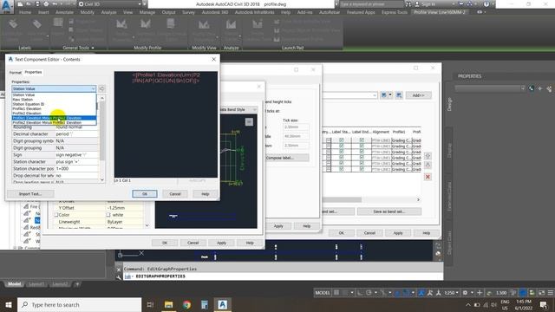This screenshot has width=555, height=312.
Task: Expand the collapsed tree node in Toolspace
Action: coord(15,248)
